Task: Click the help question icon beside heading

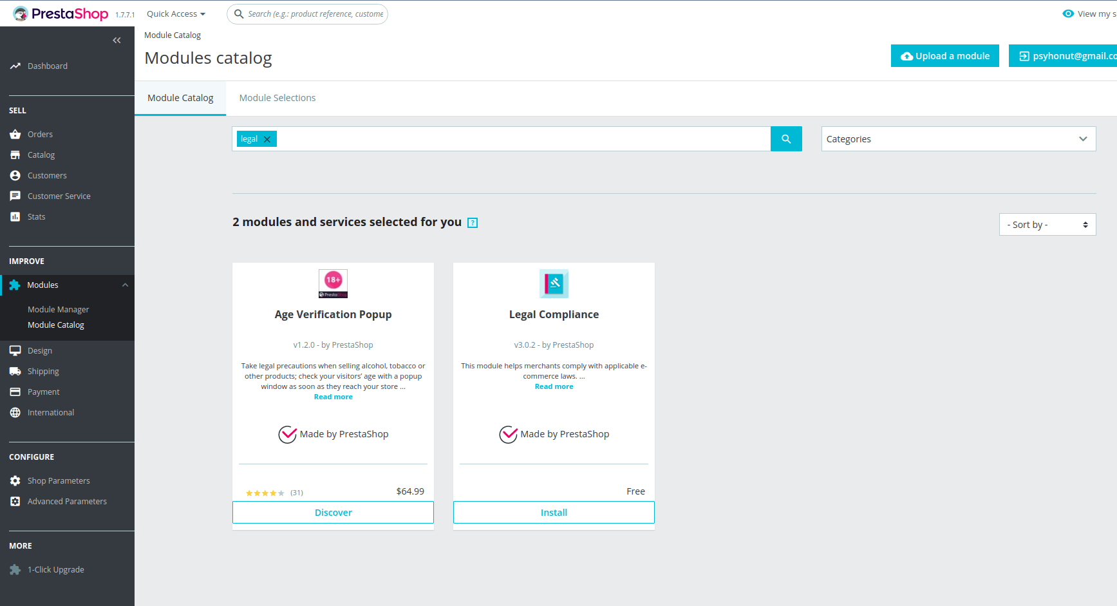Action: (x=473, y=223)
